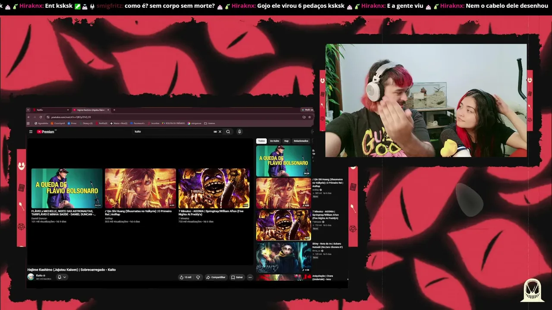Dislike the video with thumbs down
The width and height of the screenshot is (552, 310).
pos(198,277)
